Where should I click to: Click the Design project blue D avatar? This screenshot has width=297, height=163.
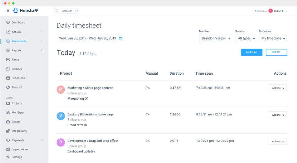click(x=61, y=116)
